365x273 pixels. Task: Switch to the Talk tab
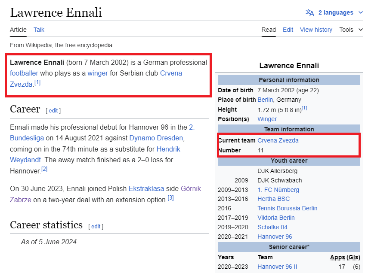point(39,30)
